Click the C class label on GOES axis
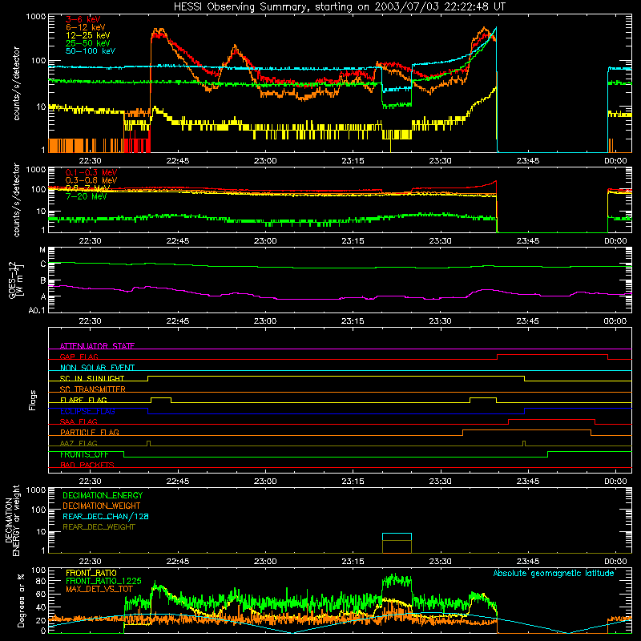 coord(43,264)
